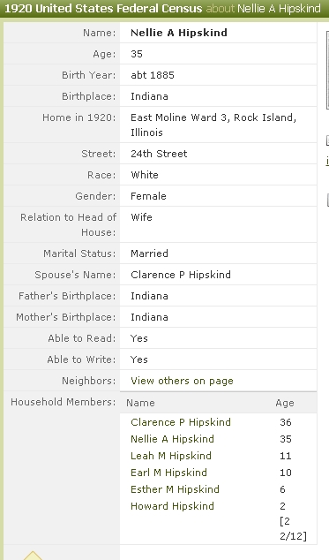The height and width of the screenshot is (560, 329).
Task: Open Clarence P Hipskind household member link
Action: click(x=181, y=422)
